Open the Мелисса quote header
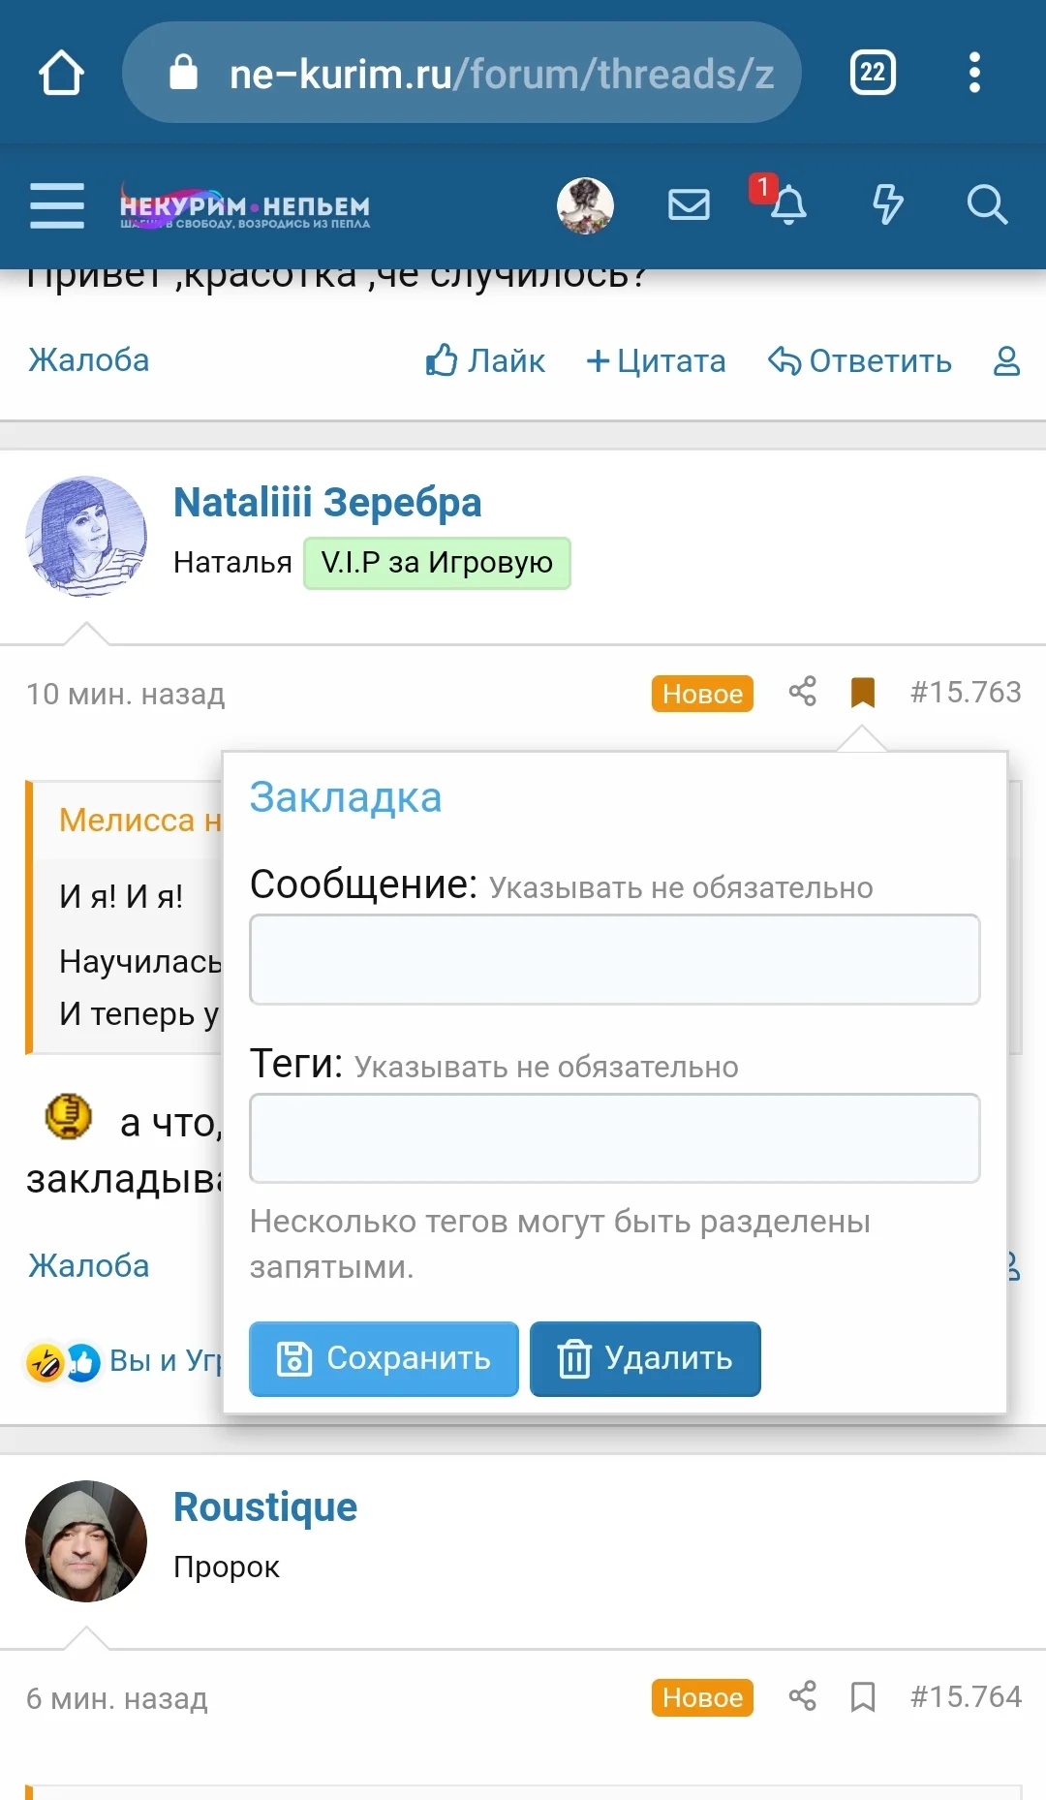 click(139, 821)
